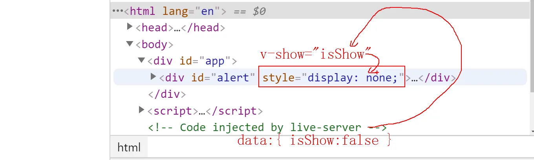This screenshot has height=160, width=534.
Task: Expand the div id="alert" node
Action: pyautogui.click(x=154, y=77)
